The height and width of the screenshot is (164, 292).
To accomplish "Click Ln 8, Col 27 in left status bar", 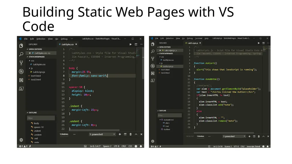I will [95, 146].
